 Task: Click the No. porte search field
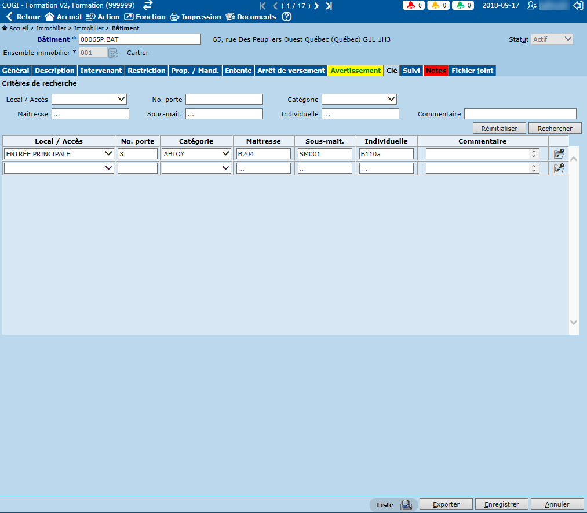(x=224, y=100)
